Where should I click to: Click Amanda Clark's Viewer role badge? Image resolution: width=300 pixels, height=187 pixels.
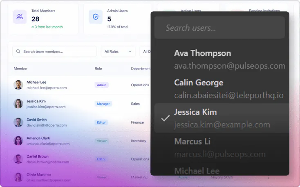(102, 141)
